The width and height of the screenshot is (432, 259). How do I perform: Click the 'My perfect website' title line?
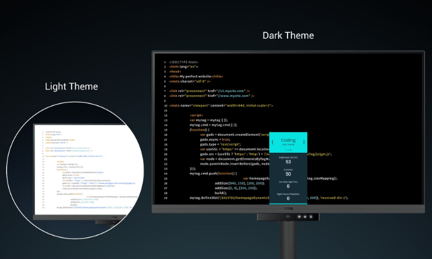(x=196, y=76)
